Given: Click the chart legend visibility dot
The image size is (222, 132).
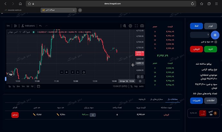Looking at the screenshot, I should (33, 32).
